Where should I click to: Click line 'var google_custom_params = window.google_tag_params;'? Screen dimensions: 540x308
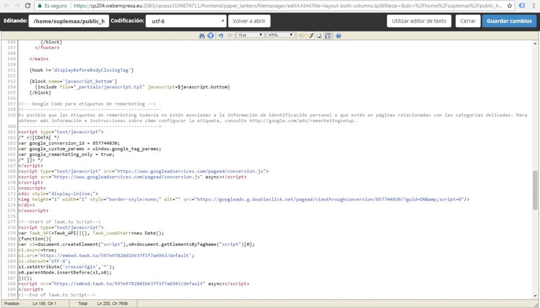(89, 149)
